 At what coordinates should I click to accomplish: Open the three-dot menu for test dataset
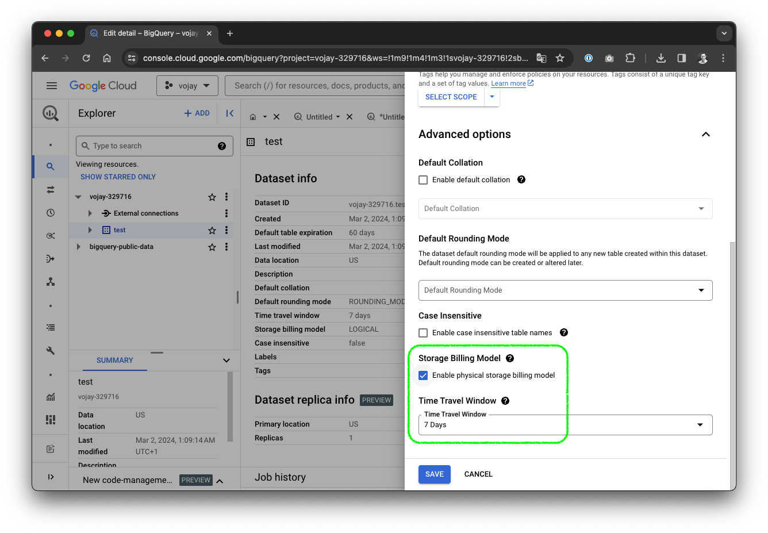(226, 230)
